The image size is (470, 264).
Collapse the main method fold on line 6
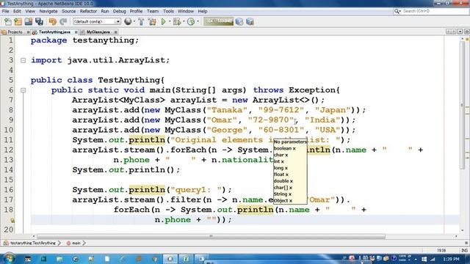[x=23, y=90]
